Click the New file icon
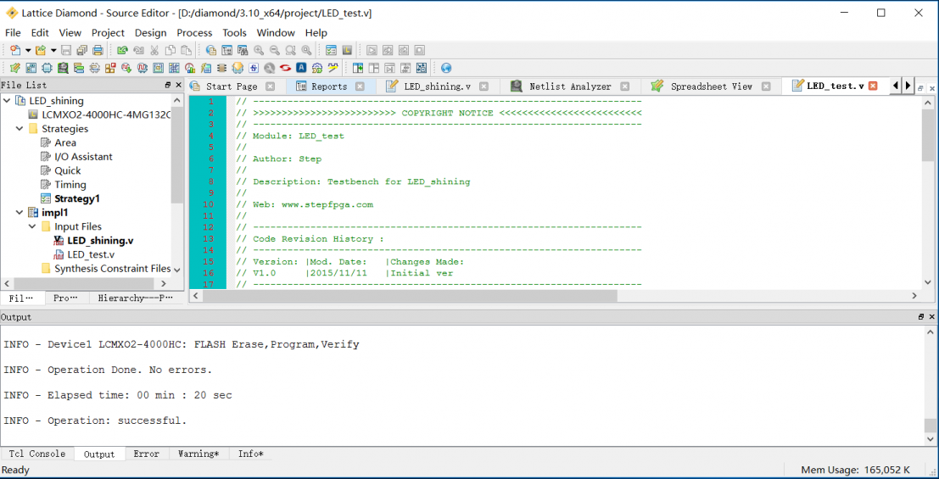This screenshot has height=479, width=939. [15, 50]
